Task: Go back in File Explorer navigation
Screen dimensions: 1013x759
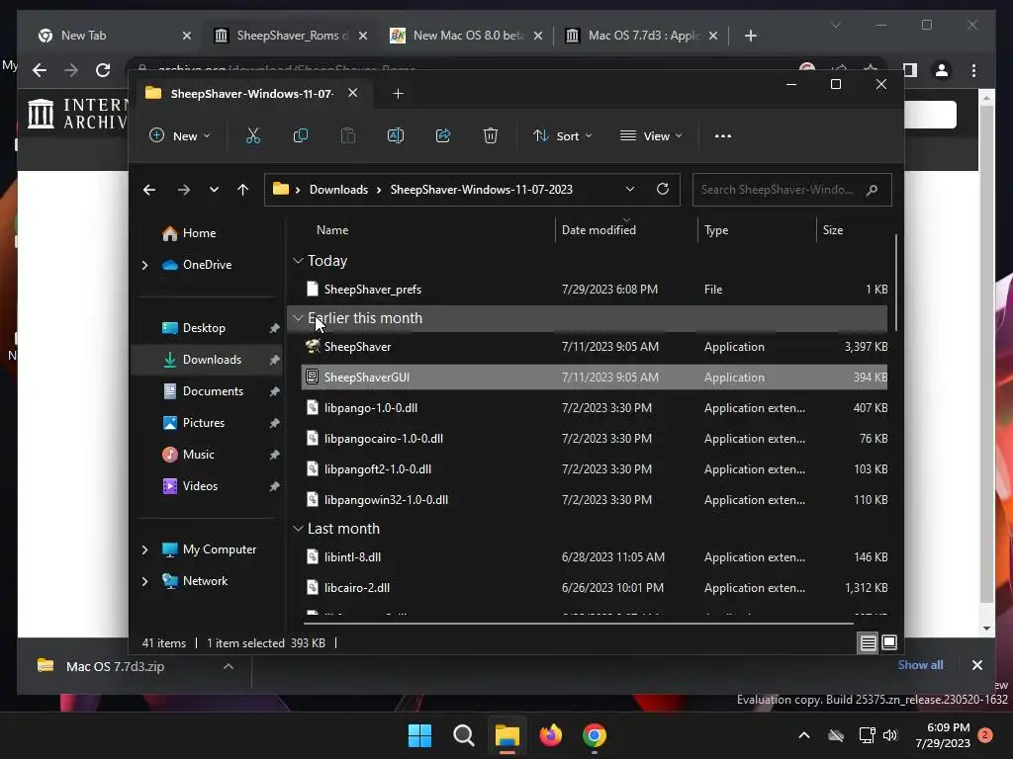Action: click(x=149, y=190)
